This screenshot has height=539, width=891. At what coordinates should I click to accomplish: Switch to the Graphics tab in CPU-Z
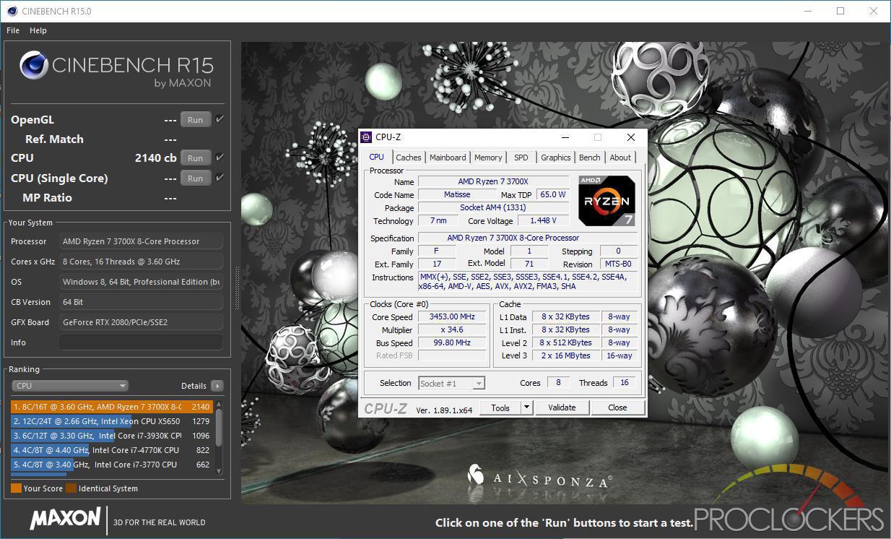click(556, 158)
